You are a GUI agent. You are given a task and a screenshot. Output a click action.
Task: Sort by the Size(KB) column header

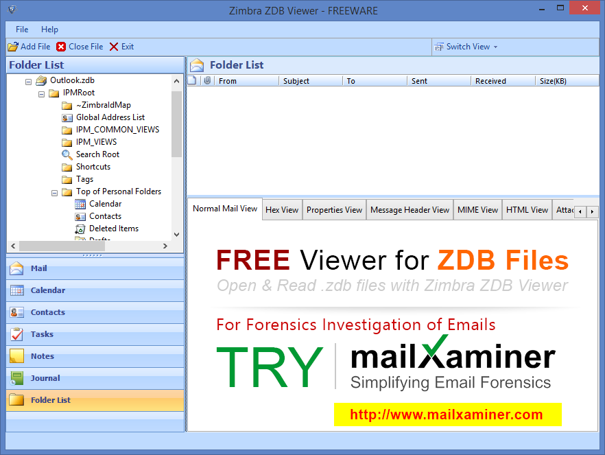[x=567, y=81]
